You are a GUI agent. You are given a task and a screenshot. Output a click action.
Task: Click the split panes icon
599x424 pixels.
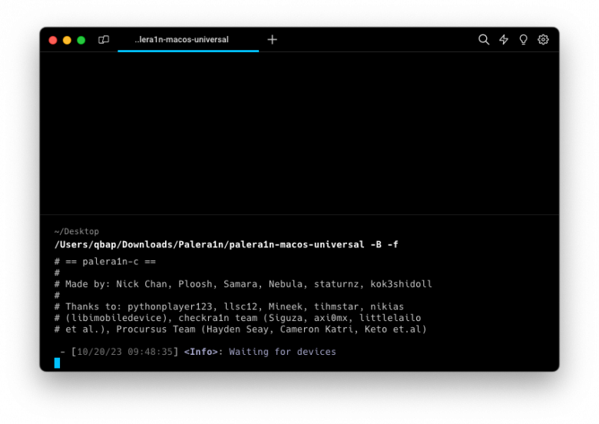click(104, 40)
